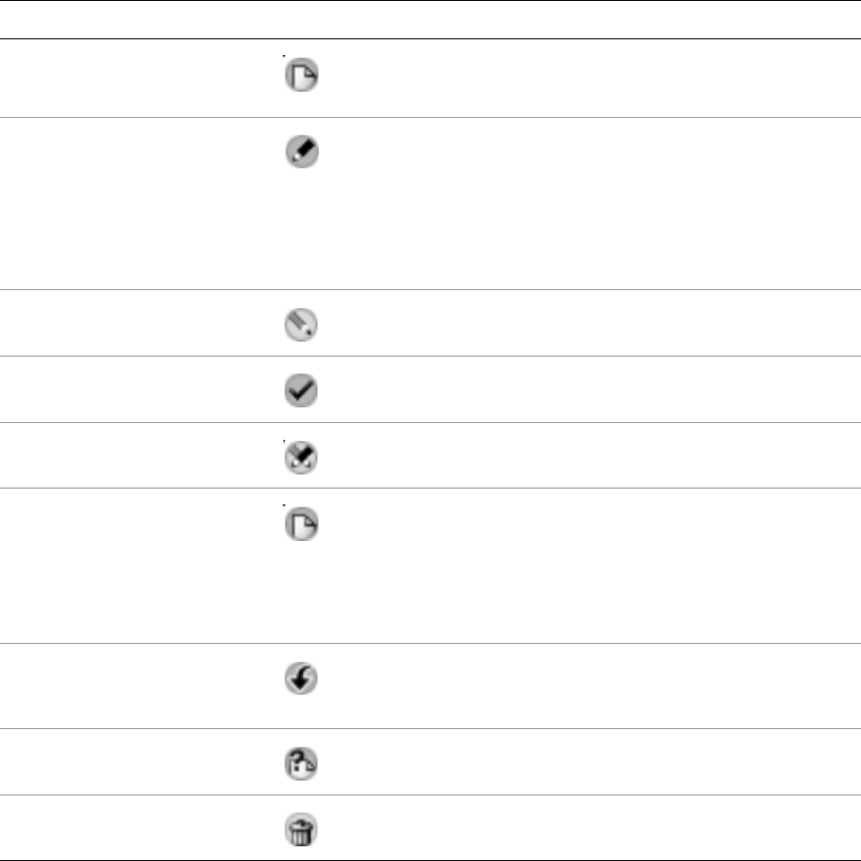Approve with the checkmark-only round icon
This screenshot has height=861, width=861.
(301, 390)
